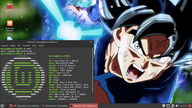Open the Ajuda menu

click(x=41, y=45)
